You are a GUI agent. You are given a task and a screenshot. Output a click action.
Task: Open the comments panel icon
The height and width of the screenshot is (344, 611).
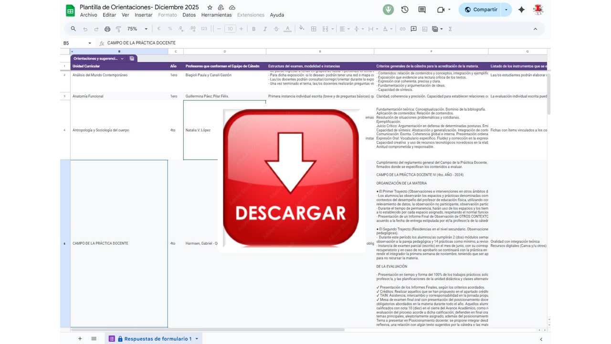[422, 10]
